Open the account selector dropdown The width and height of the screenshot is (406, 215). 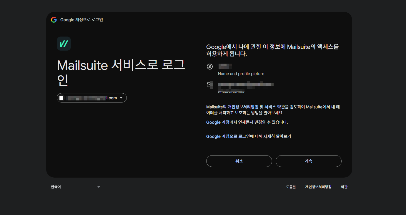[92, 98]
